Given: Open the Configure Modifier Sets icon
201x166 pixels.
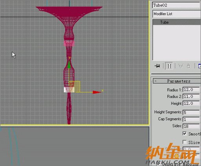Looking at the screenshot, I should tap(199, 66).
